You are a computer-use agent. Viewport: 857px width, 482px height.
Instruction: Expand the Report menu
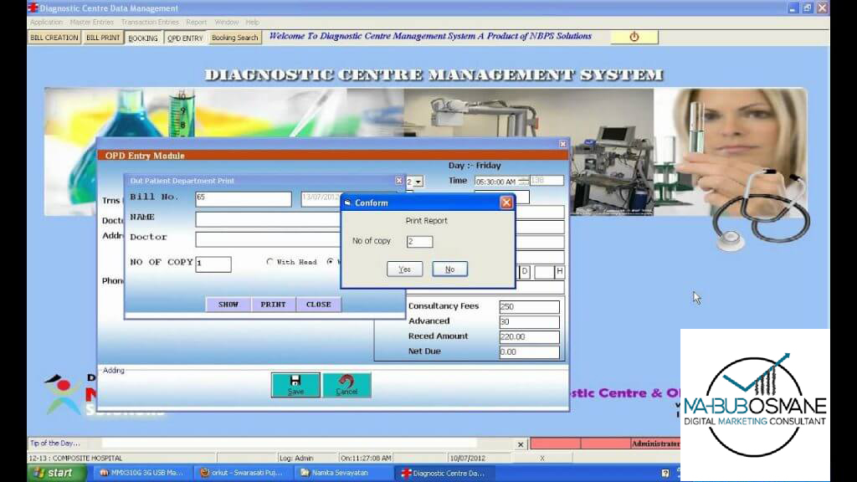pos(197,22)
